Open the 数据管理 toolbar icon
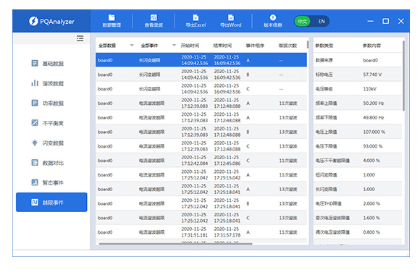The height and width of the screenshot is (275, 420). coord(112,21)
